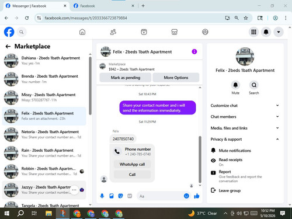
Task: Open the browser zoom magnifier icon
Action: [x=237, y=18]
